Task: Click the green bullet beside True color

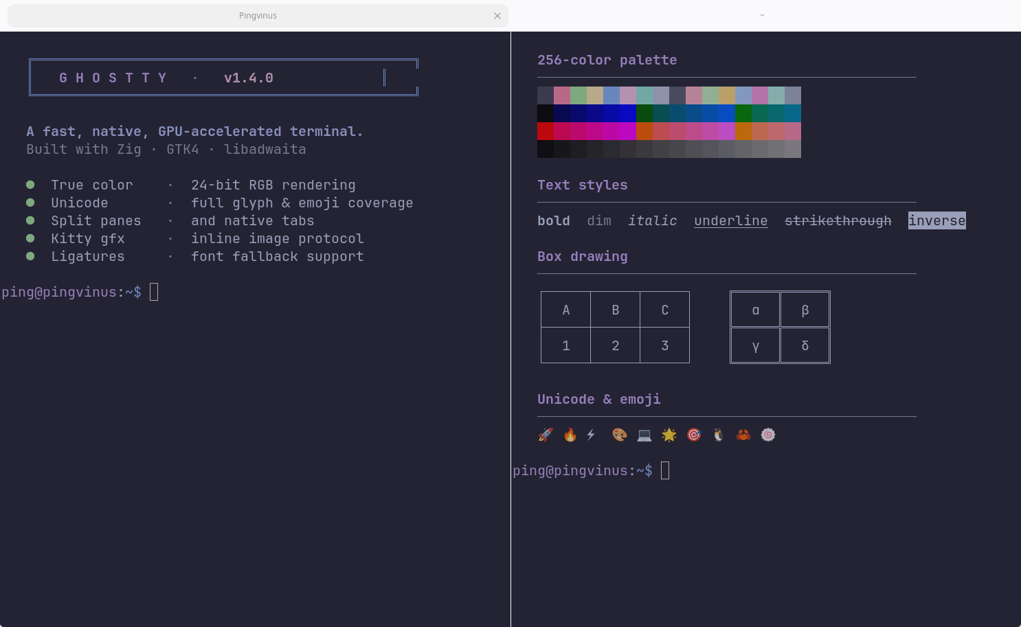Action: click(x=30, y=185)
